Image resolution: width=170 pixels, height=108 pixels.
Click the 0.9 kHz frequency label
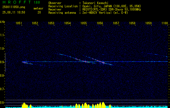[x=2, y=62]
